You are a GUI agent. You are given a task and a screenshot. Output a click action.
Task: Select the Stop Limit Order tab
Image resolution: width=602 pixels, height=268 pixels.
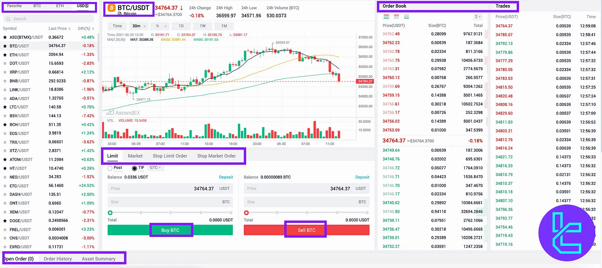click(x=170, y=156)
